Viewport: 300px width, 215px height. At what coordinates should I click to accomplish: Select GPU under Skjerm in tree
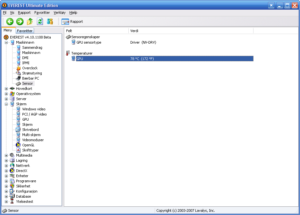(x=25, y=120)
